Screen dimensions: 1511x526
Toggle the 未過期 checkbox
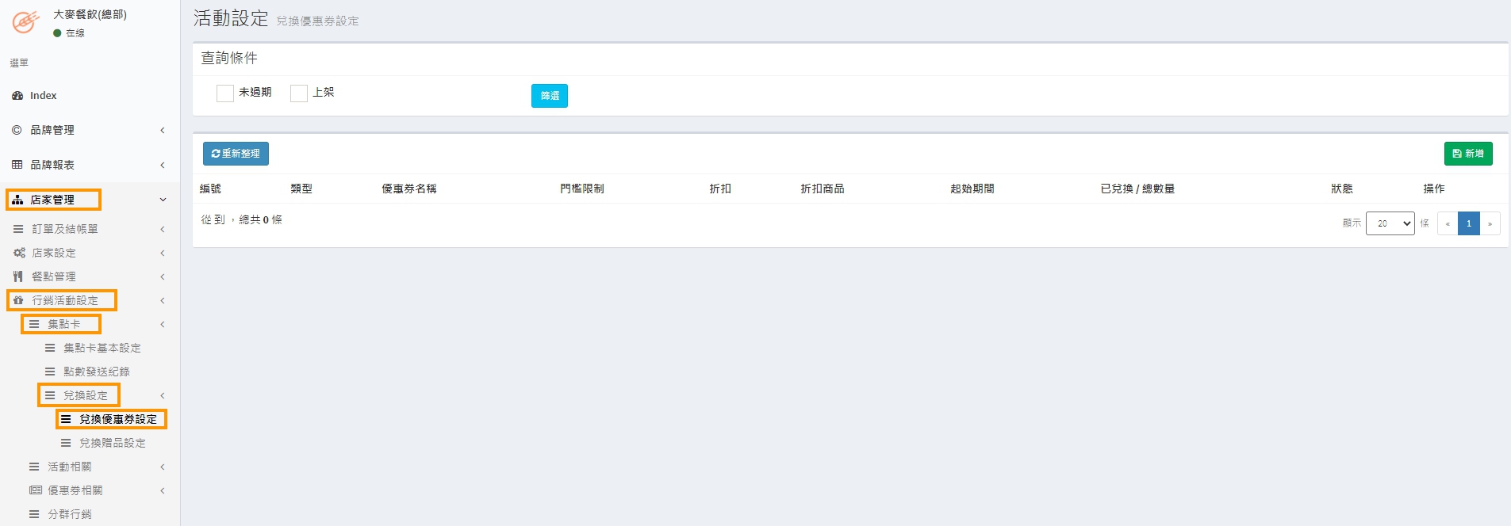[225, 93]
